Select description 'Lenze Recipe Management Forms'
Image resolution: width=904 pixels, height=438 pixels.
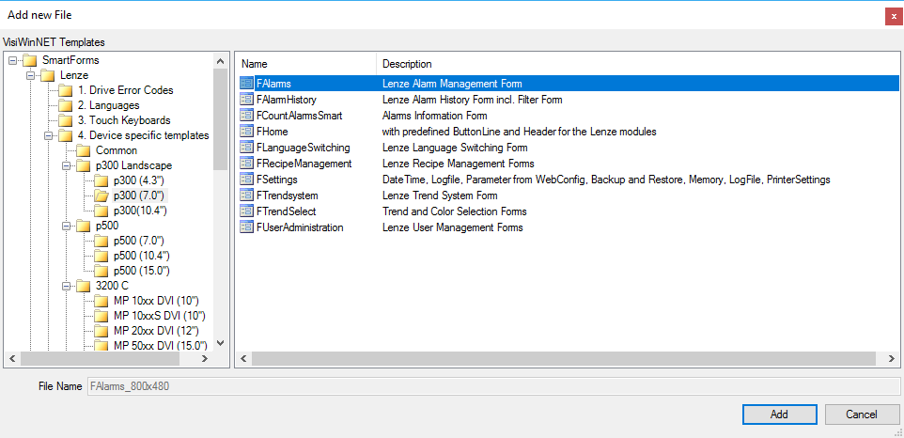pos(459,164)
